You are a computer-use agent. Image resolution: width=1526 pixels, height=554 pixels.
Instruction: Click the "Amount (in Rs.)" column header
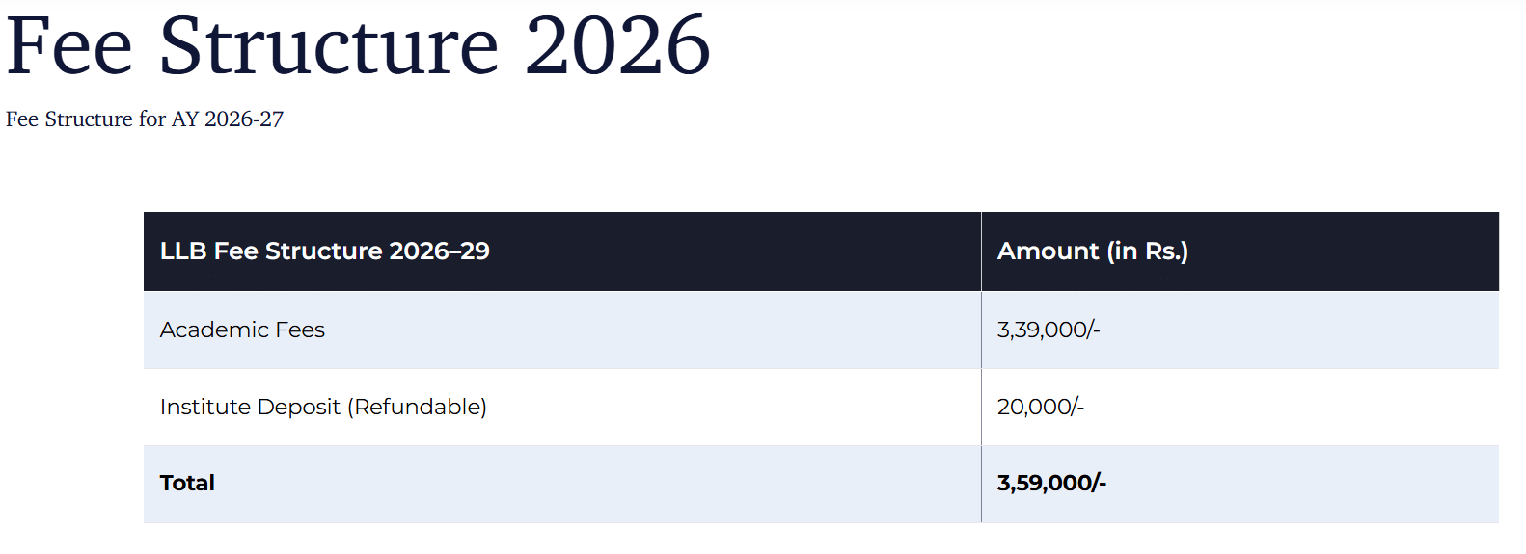tap(1092, 251)
